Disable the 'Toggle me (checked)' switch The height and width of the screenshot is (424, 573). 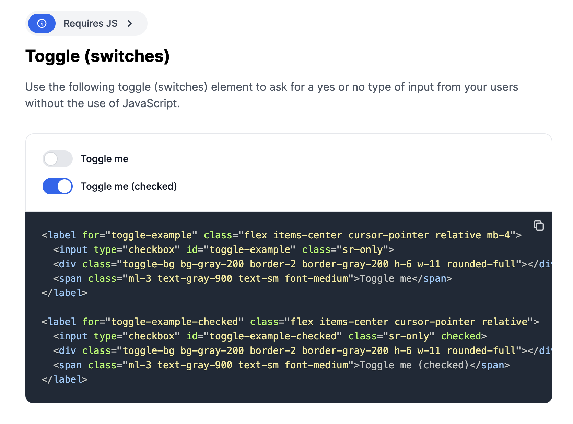[57, 186]
